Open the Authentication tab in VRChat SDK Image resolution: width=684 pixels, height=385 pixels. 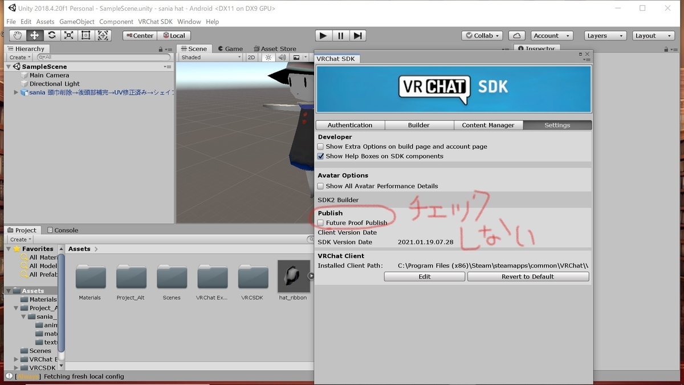pos(350,125)
